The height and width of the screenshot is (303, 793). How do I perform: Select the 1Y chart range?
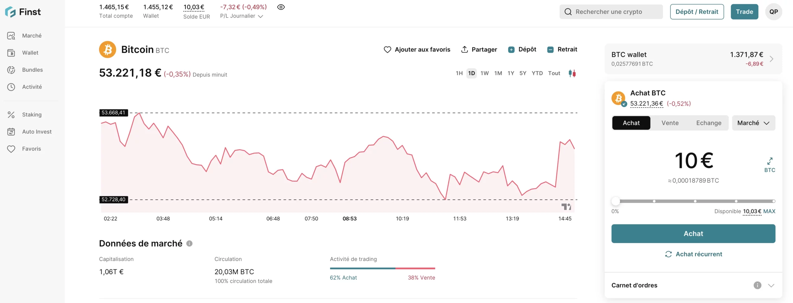click(511, 73)
